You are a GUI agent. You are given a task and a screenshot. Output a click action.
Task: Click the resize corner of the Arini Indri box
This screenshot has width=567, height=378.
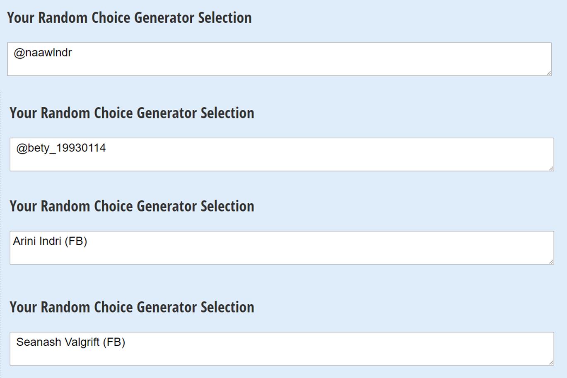[551, 261]
